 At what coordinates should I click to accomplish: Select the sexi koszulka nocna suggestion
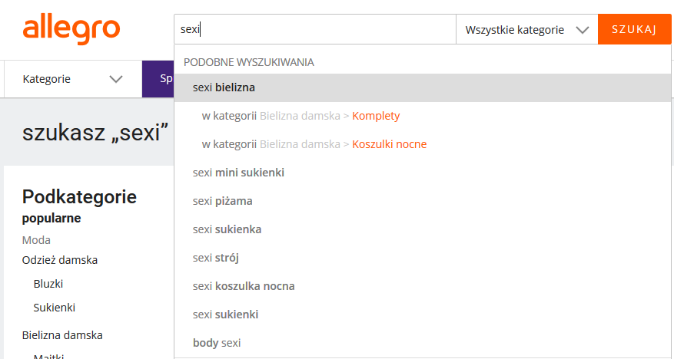[423, 285]
